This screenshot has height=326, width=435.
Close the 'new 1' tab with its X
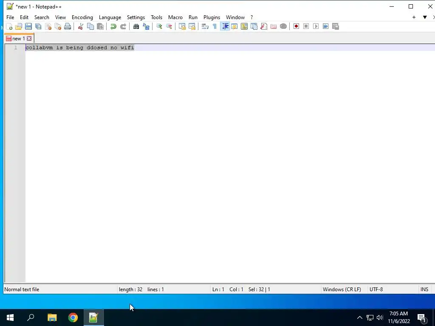click(x=29, y=39)
